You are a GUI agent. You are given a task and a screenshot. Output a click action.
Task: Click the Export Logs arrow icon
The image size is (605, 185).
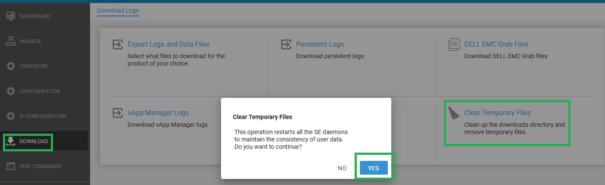tap(117, 44)
